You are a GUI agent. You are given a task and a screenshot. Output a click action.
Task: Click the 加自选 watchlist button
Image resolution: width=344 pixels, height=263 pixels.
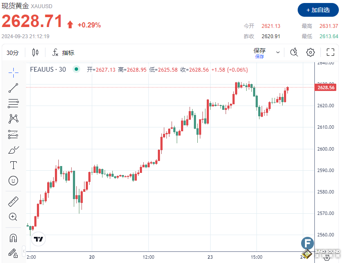(x=318, y=10)
